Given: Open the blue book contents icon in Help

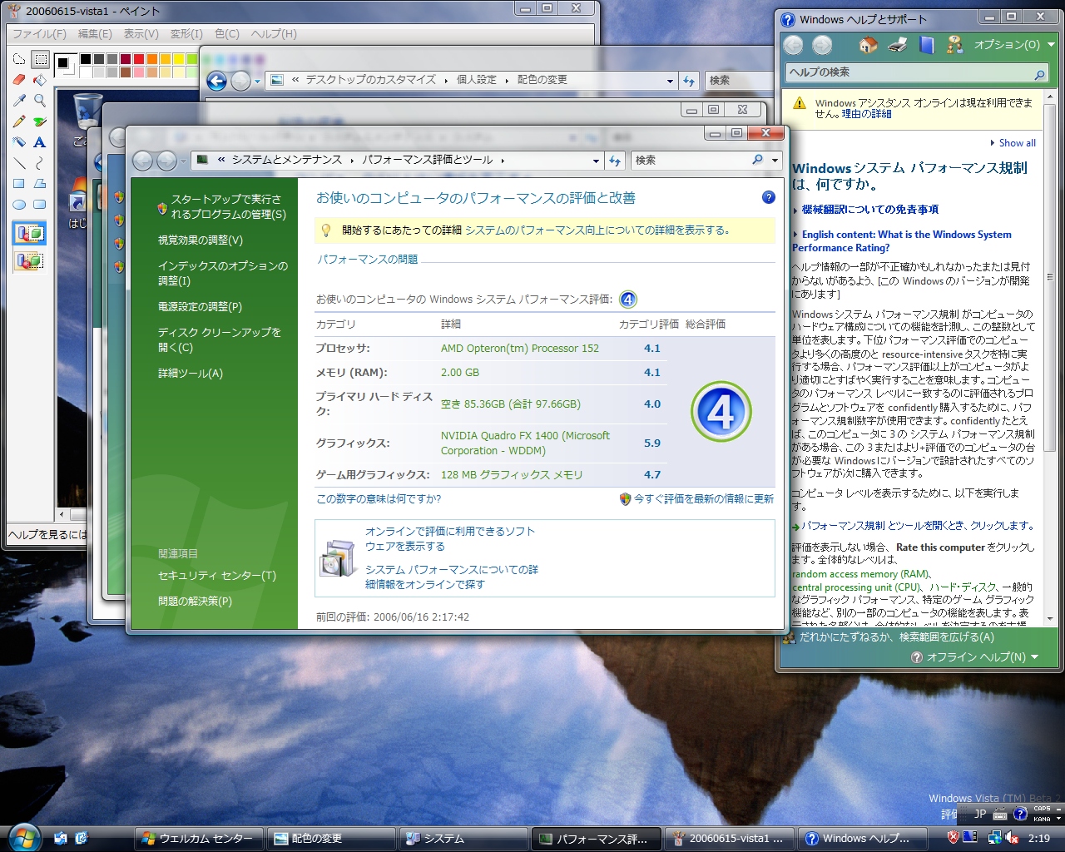Looking at the screenshot, I should click(926, 45).
